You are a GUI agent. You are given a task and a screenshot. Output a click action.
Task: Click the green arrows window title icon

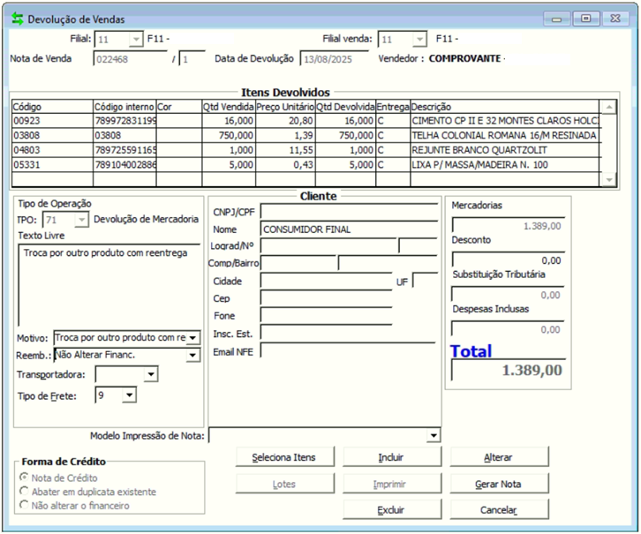tap(17, 19)
